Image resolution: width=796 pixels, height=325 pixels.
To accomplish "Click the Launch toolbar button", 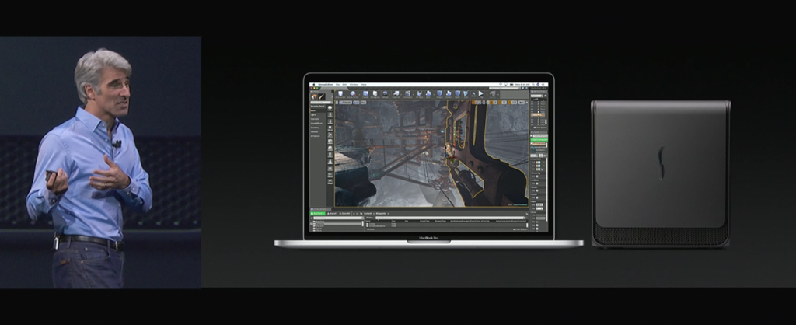I will click(492, 94).
